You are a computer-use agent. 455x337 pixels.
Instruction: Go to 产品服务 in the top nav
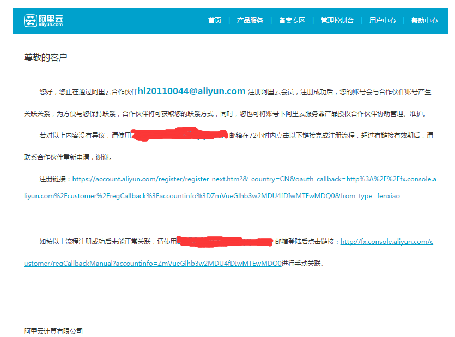pos(250,21)
